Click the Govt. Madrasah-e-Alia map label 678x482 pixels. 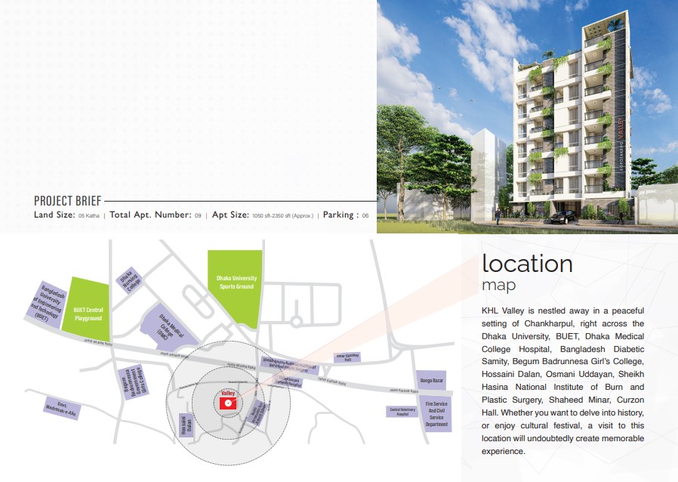click(61, 408)
